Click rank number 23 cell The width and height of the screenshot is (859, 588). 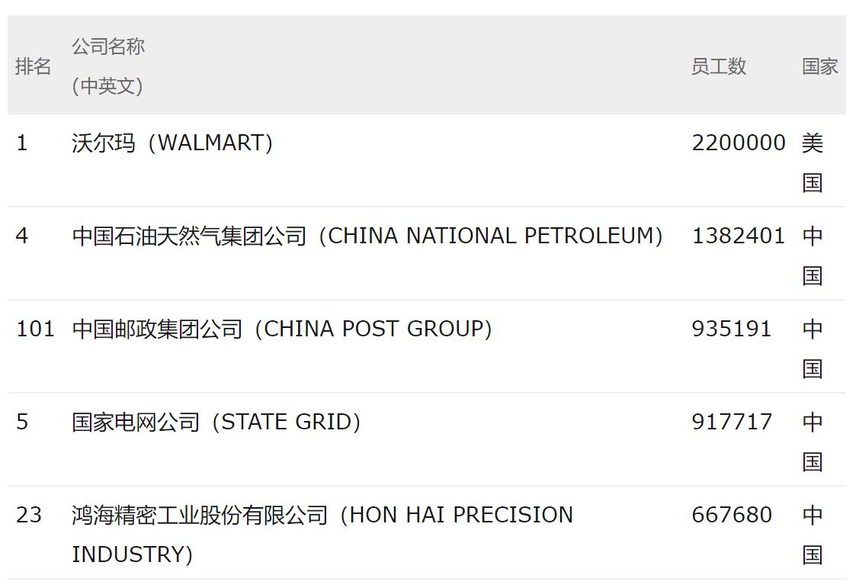point(29,516)
